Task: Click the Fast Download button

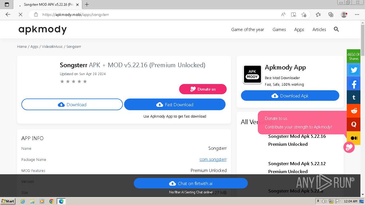Action: click(175, 104)
